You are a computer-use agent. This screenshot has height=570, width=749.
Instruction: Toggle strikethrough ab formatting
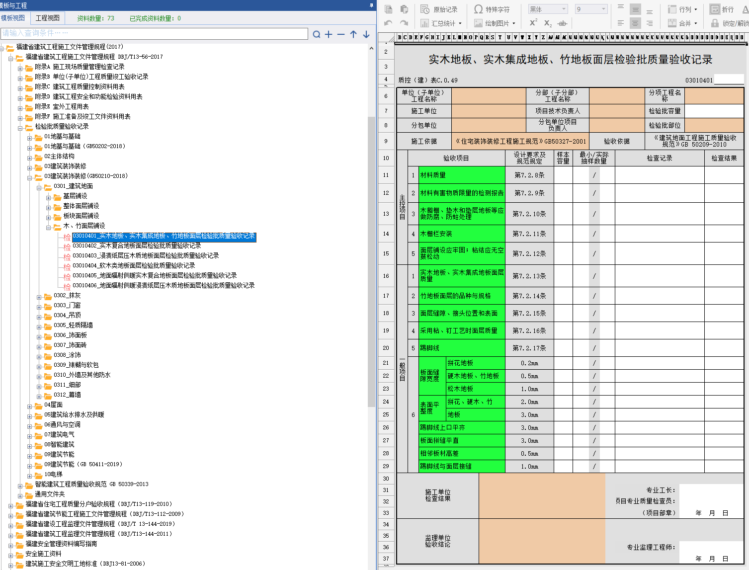pos(562,23)
